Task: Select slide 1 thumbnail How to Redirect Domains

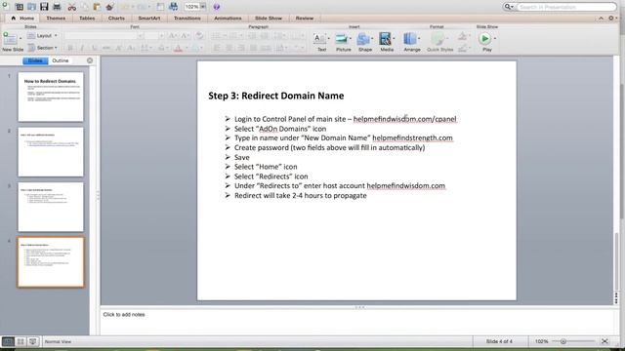Action: [51, 97]
